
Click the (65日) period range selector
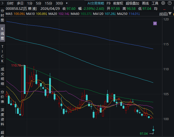pos(163,14)
